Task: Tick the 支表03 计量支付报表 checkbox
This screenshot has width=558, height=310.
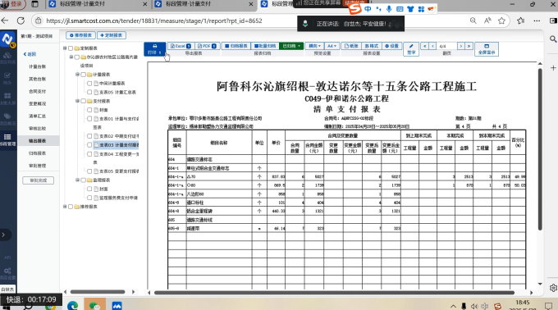Action: 89,144
